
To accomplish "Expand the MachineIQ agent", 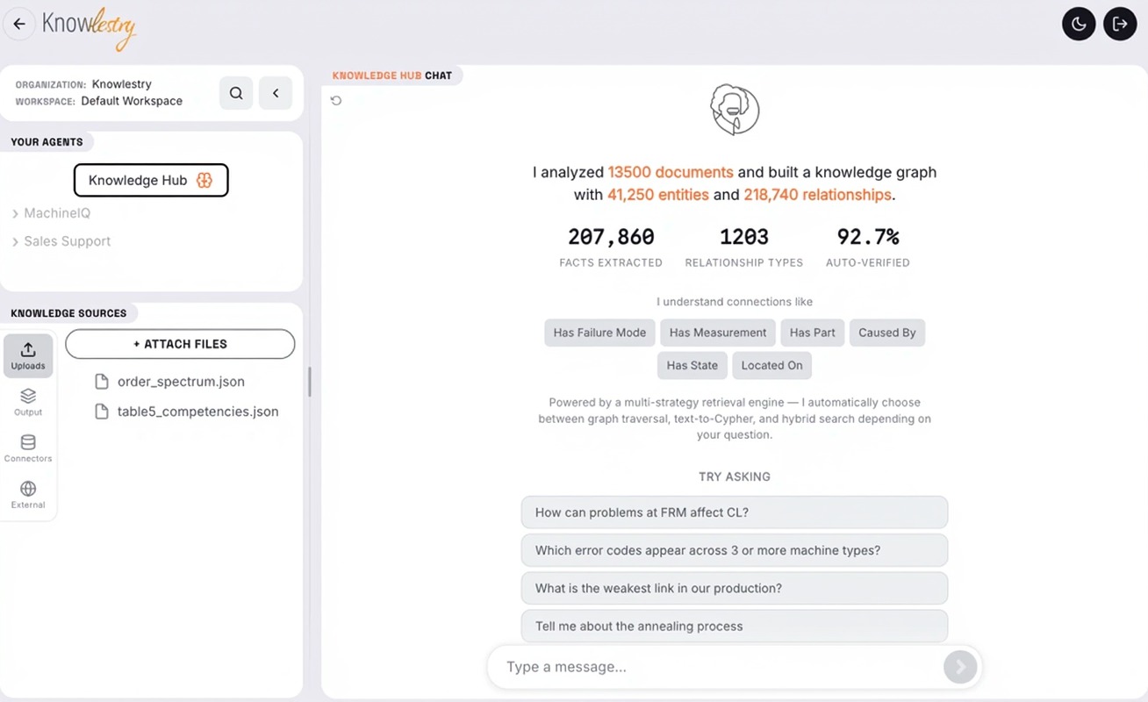I will (x=56, y=213).
